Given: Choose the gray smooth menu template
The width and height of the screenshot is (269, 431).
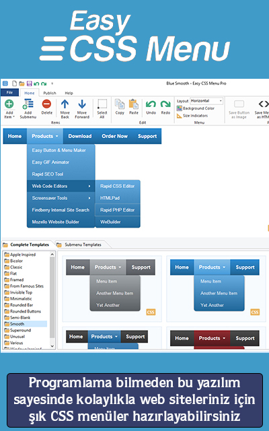Looking at the screenshot, I should click(112, 289).
